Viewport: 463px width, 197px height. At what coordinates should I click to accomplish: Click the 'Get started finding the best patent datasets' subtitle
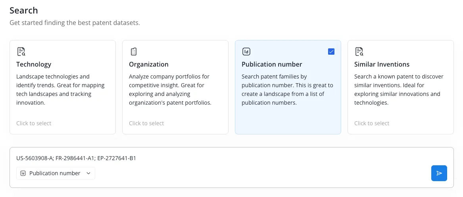(75, 23)
